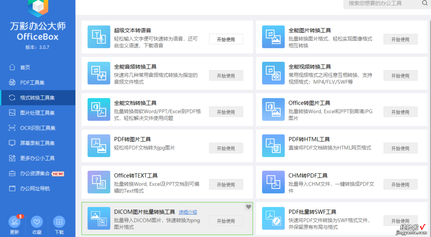Screen dimensions: 431x237
Task: Click the 超级文本转语音 title text
Action: click(x=132, y=31)
